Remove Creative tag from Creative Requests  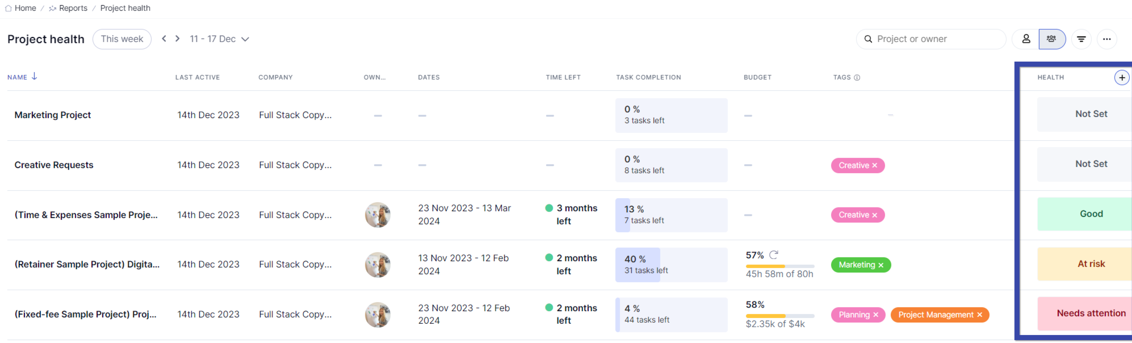tap(875, 165)
